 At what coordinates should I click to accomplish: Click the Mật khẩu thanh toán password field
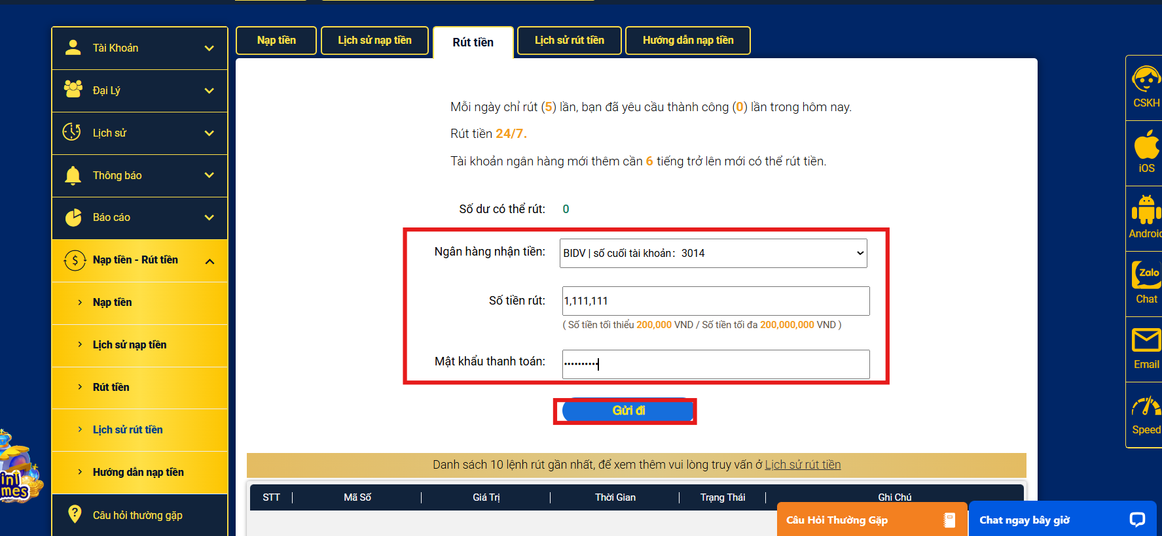[716, 364]
